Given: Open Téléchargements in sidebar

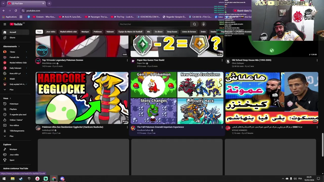Looking at the screenshot, I should point(15,131).
